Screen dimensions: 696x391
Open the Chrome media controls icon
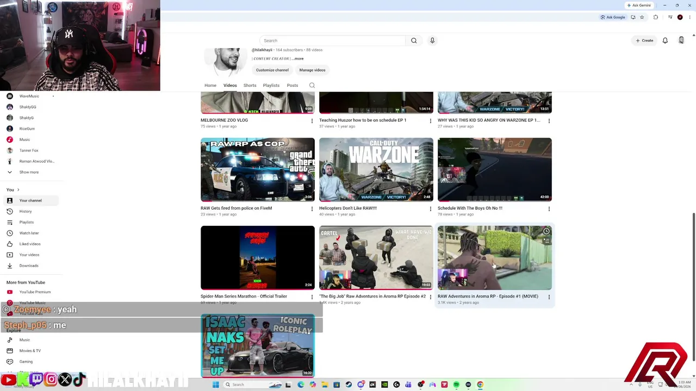tap(670, 17)
